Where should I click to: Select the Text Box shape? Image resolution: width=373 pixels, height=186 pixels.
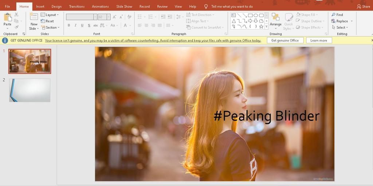pyautogui.click(x=233, y=15)
